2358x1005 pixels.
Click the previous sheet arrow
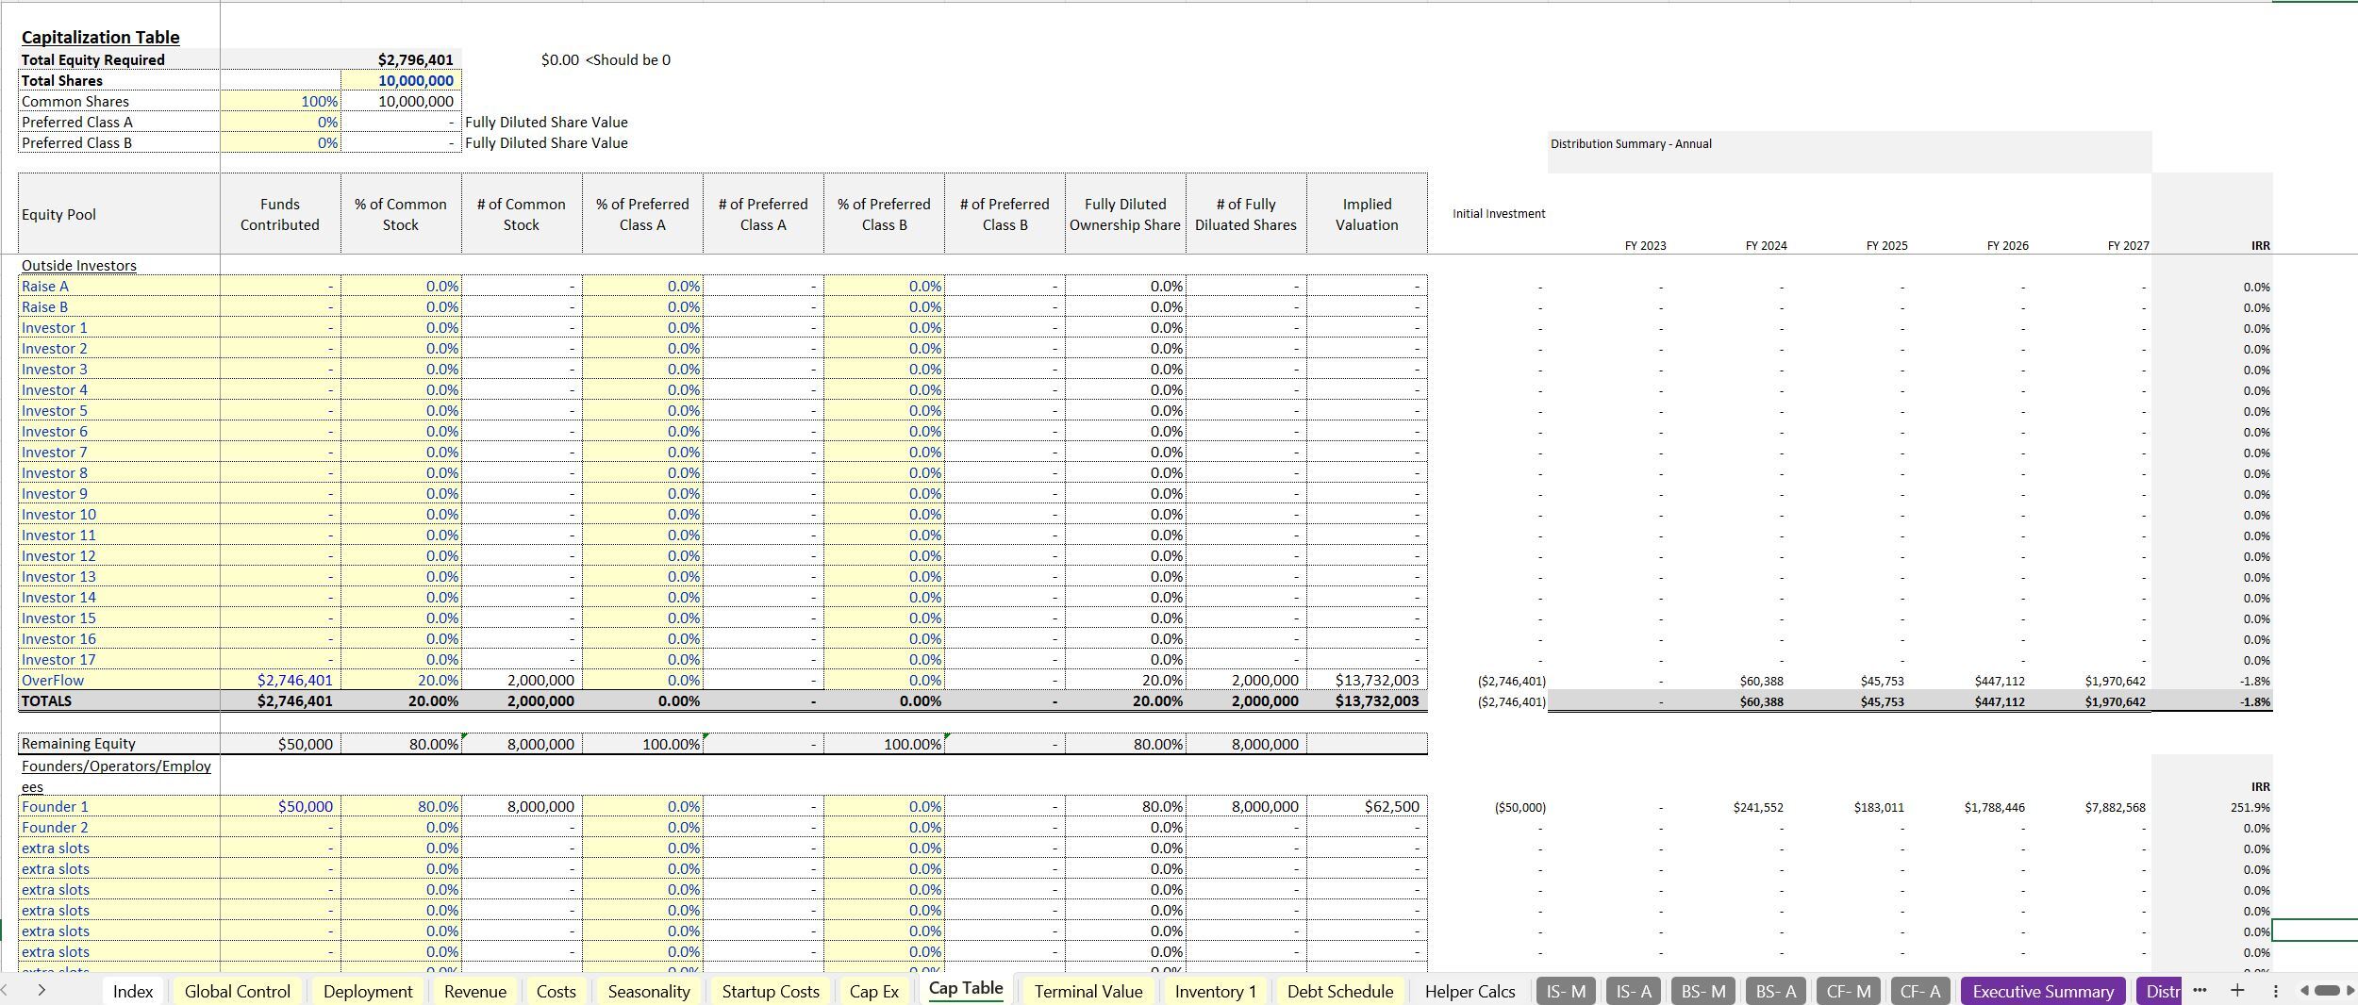[5, 990]
